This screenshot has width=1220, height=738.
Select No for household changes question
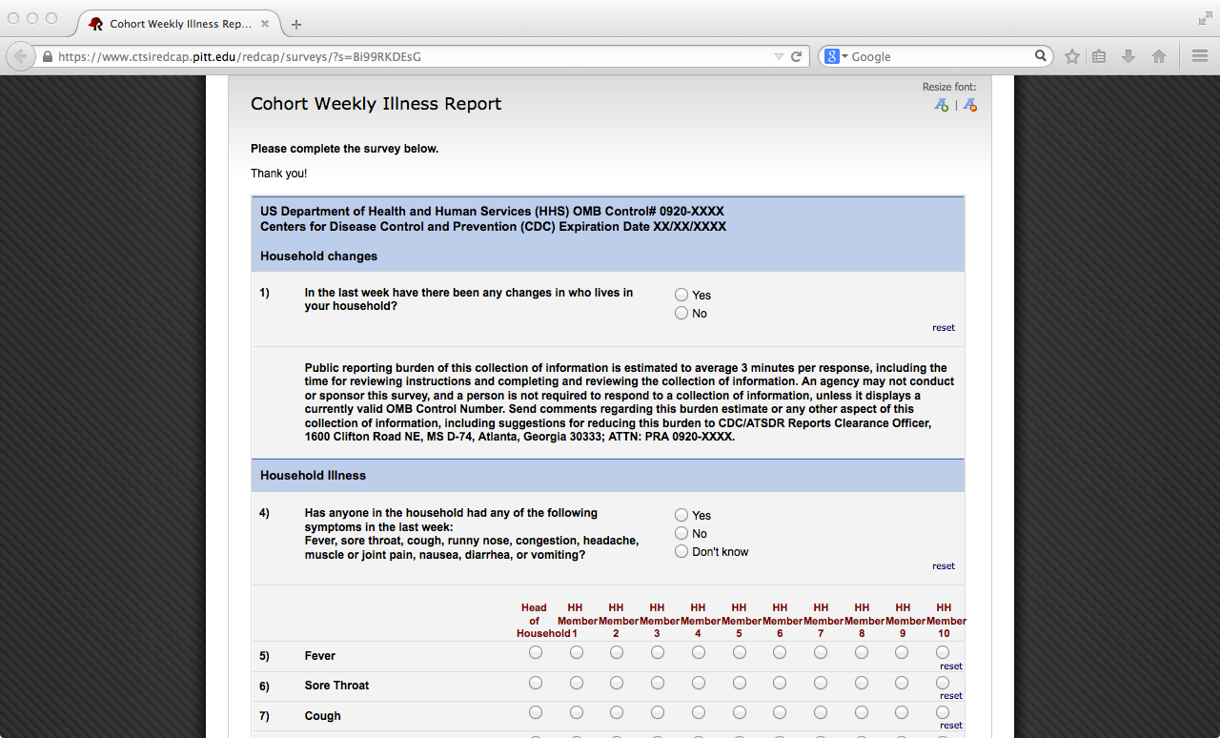pyautogui.click(x=681, y=314)
